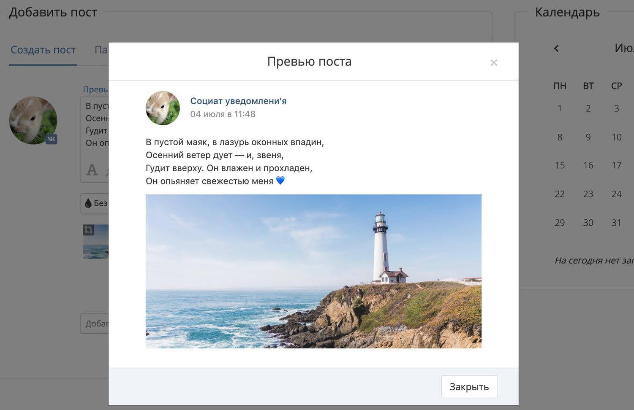Open the Социат уведомлени'я author link
Image resolution: width=634 pixels, height=410 pixels.
click(238, 101)
